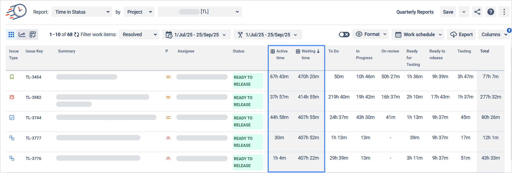The width and height of the screenshot is (512, 173).
Task: Open the three-dot more menu
Action: (x=504, y=12)
